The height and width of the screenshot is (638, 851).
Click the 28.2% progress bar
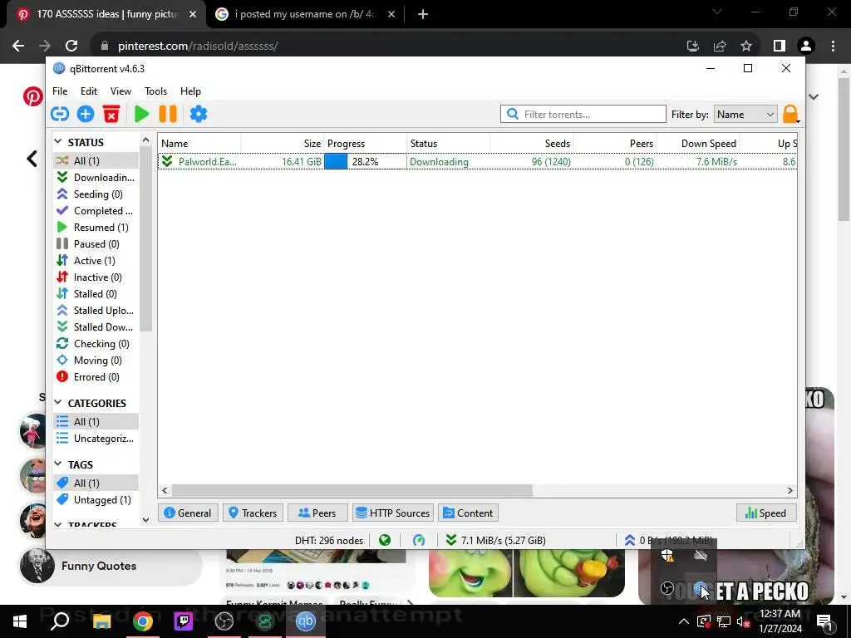pos(366,162)
